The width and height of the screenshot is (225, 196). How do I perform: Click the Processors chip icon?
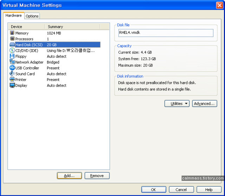(12, 39)
